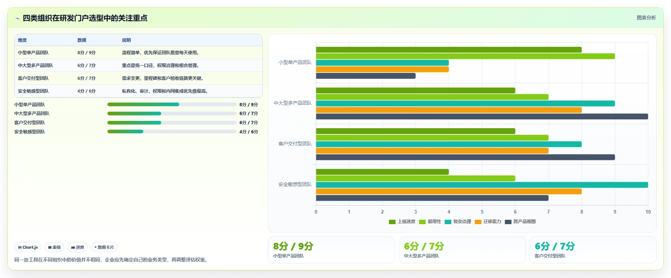
Task: Click the teal 复杂治理 bar for 中大型多产品团队
Action: [465, 104]
